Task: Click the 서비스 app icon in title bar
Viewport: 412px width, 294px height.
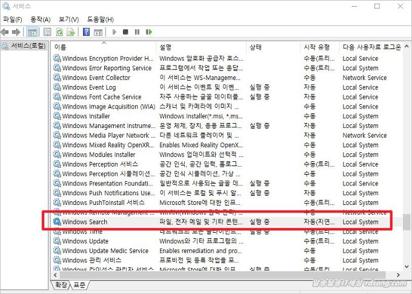Action: [6, 6]
